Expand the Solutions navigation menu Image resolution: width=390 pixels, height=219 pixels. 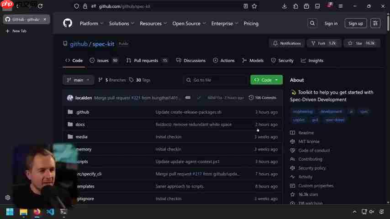point(121,24)
